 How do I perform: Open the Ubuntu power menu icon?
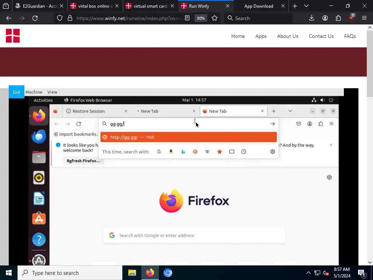(331, 100)
